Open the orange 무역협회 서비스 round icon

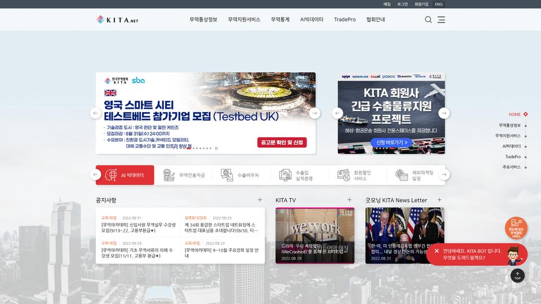pyautogui.click(x=516, y=228)
